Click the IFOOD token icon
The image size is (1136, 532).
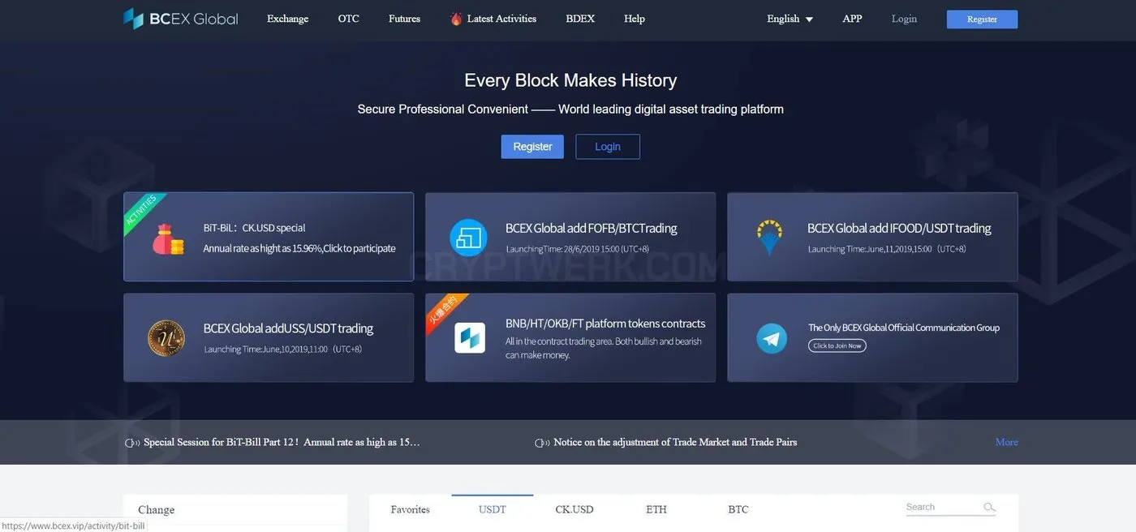tap(769, 237)
